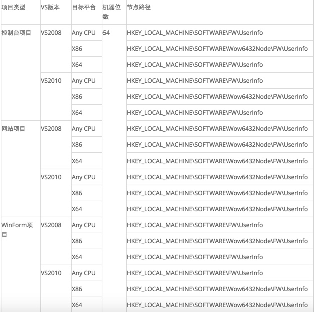This screenshot has height=312, width=314.
Task: Select Wow6432Node path for 网站项目 VS2010 Any CPU
Action: click(x=220, y=177)
